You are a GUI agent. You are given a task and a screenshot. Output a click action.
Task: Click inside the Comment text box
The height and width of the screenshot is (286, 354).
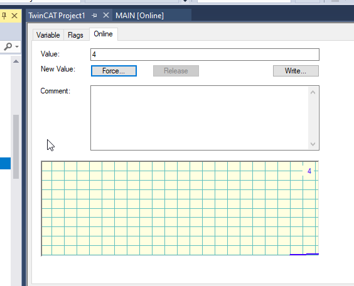(200, 118)
